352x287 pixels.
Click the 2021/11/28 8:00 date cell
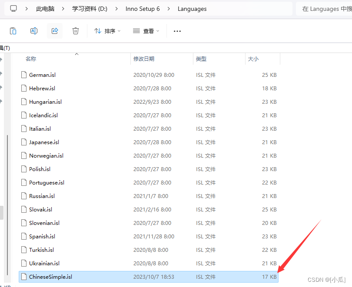click(154, 237)
